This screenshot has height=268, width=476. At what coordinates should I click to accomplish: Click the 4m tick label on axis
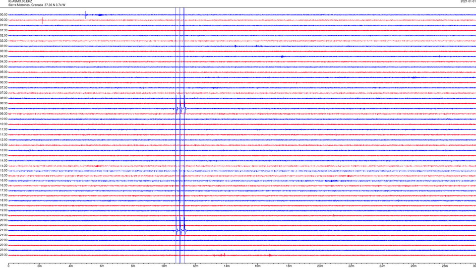(x=71, y=266)
